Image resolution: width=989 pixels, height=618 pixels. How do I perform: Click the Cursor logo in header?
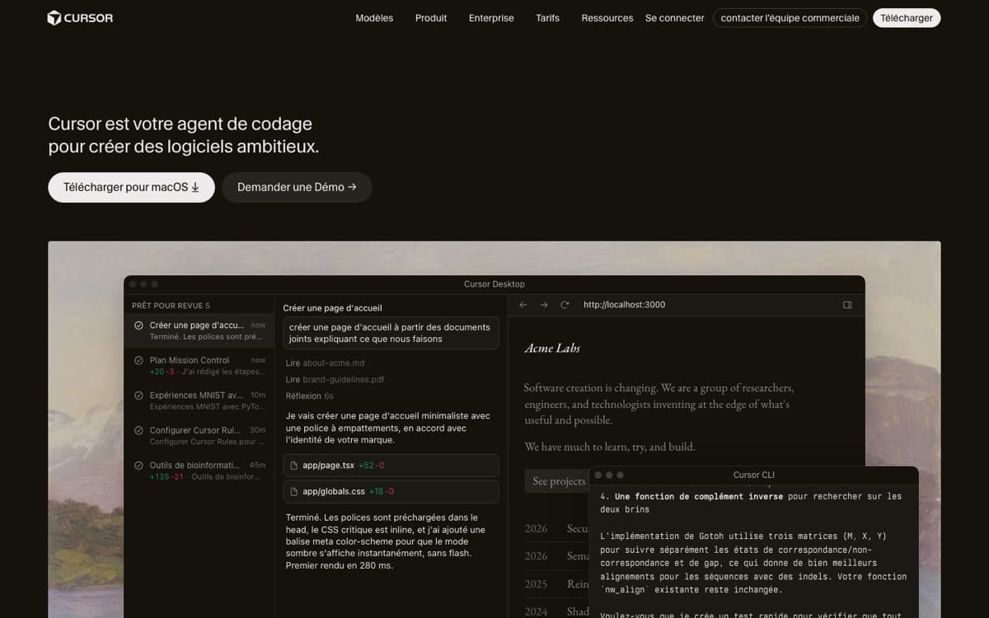click(80, 18)
